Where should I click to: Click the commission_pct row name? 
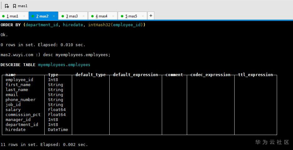point(23,114)
